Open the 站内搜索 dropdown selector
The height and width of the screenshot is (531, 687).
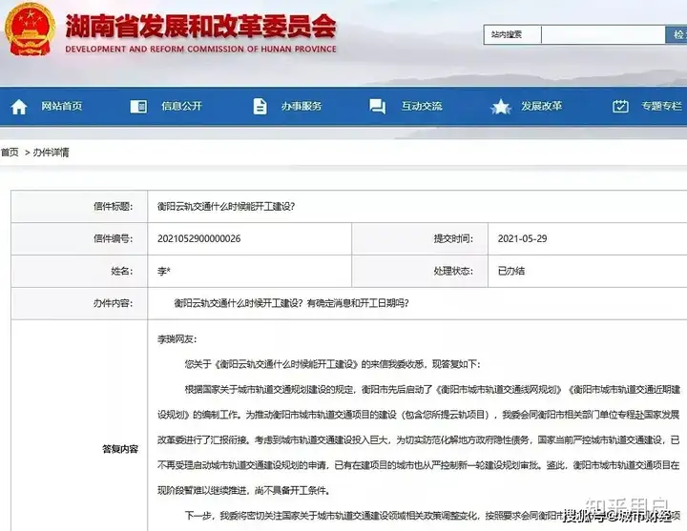coord(512,34)
